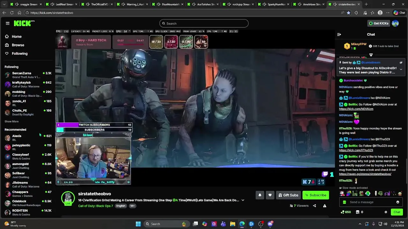
Task: Send message with green Chat button
Action: pos(397,212)
